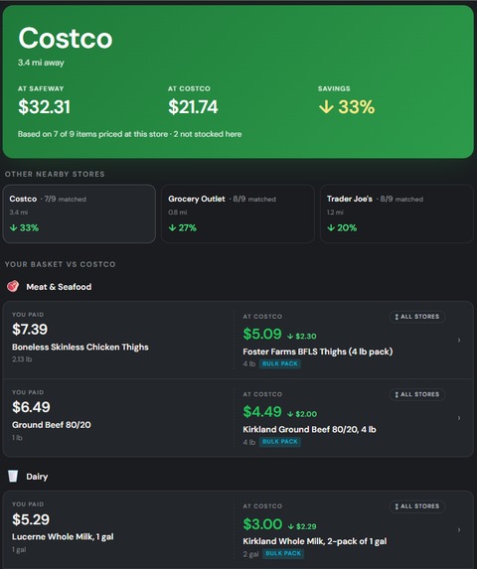Click the Dairy category label
This screenshot has width=477, height=569.
pos(37,477)
